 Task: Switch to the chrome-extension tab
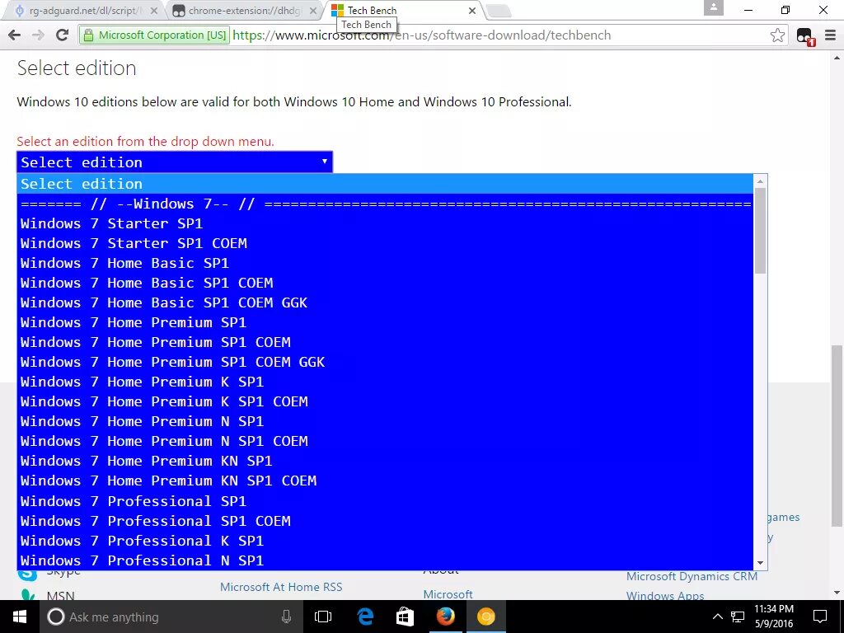(x=245, y=11)
